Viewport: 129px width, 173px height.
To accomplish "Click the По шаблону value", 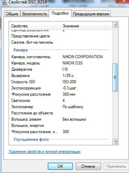I will [x=73, y=107].
